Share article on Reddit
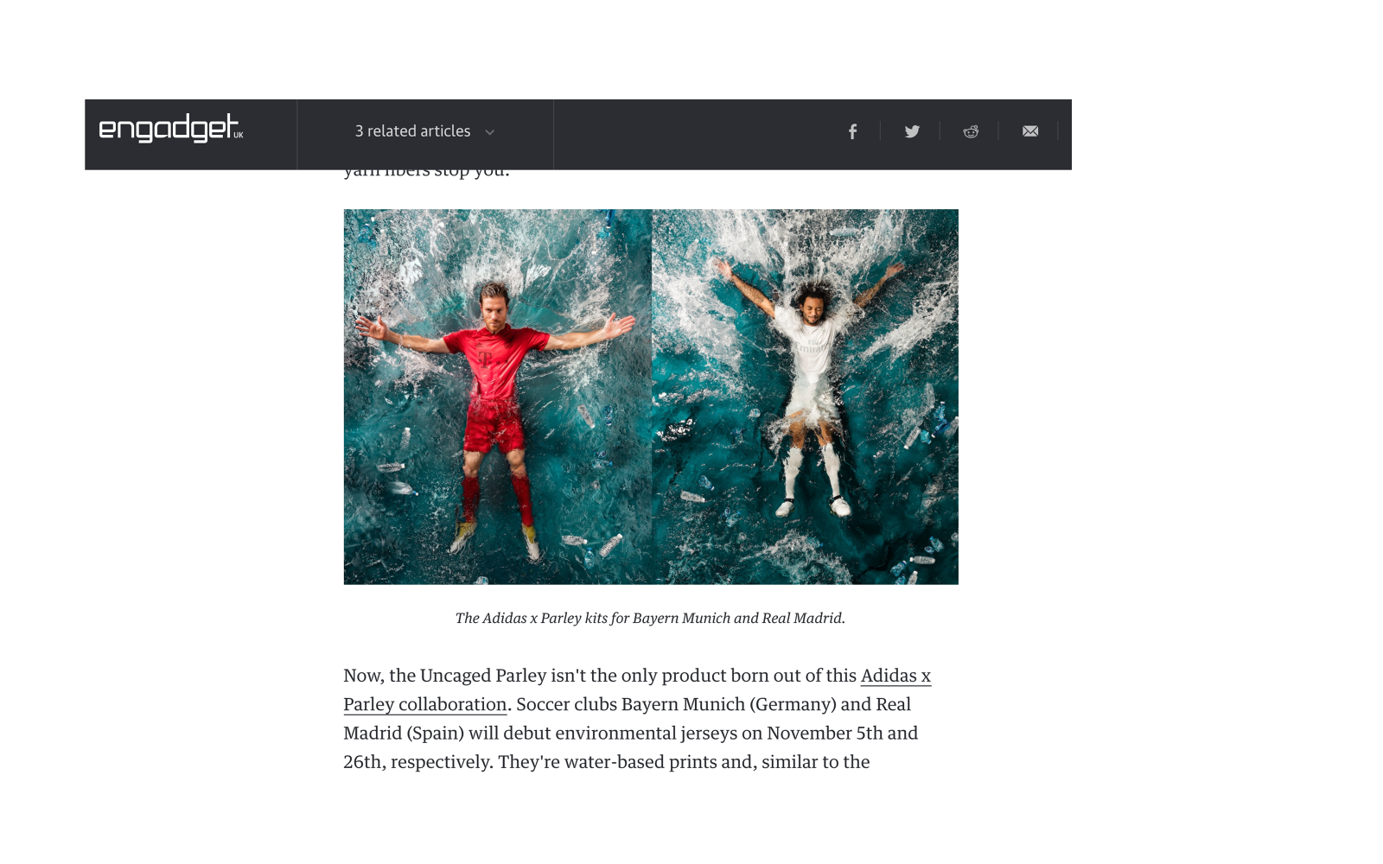Image resolution: width=1383 pixels, height=864 pixels. 971,131
